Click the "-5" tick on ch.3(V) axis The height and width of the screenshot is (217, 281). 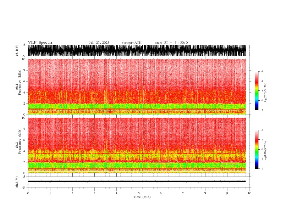coord(24,188)
